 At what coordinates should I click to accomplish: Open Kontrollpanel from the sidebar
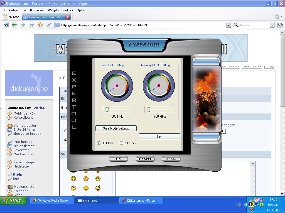pos(24,118)
